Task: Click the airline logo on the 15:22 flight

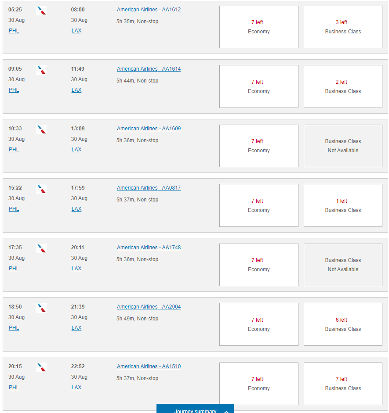Action: [41, 189]
